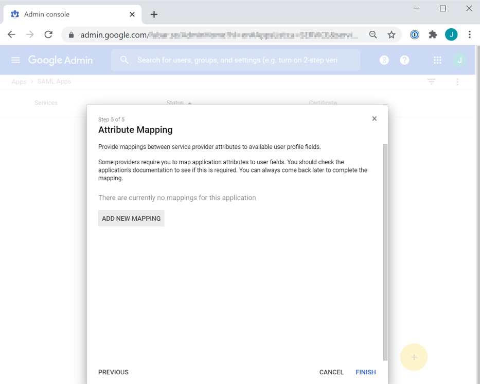This screenshot has width=480, height=384.
Task: Click ADD NEW MAPPING button
Action: tap(131, 218)
